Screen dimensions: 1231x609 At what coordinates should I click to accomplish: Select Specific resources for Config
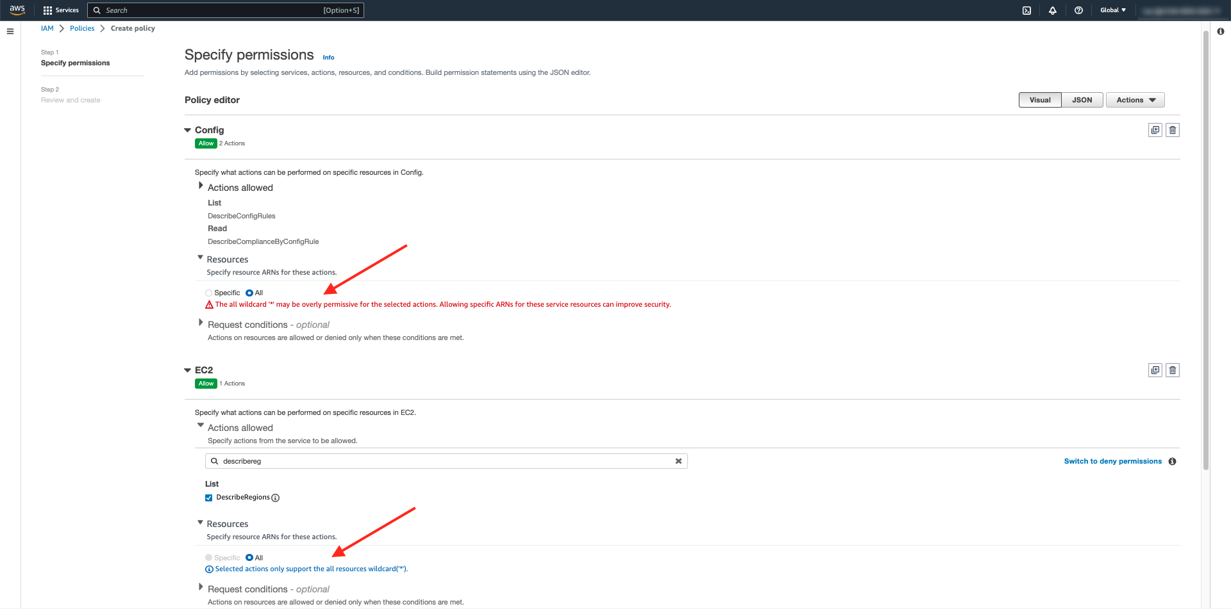pyautogui.click(x=208, y=293)
